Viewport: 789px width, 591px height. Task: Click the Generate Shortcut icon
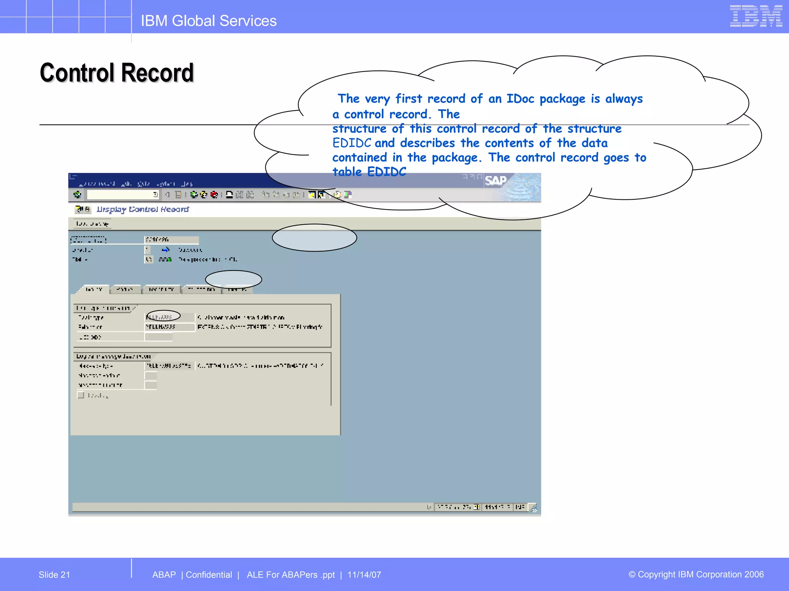[x=321, y=195]
